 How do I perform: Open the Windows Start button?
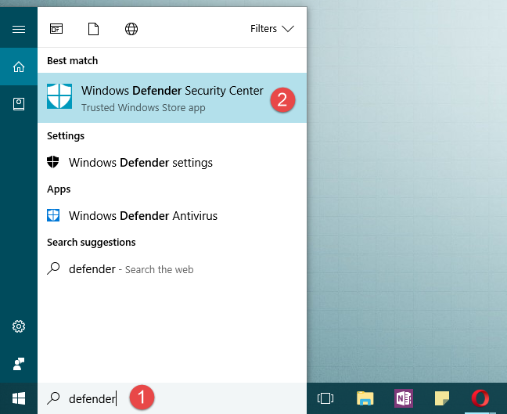coord(19,398)
